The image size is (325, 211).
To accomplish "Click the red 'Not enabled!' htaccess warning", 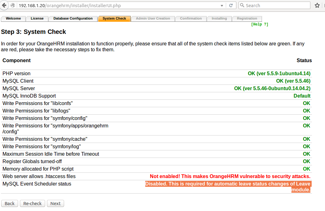I will (x=230, y=176).
